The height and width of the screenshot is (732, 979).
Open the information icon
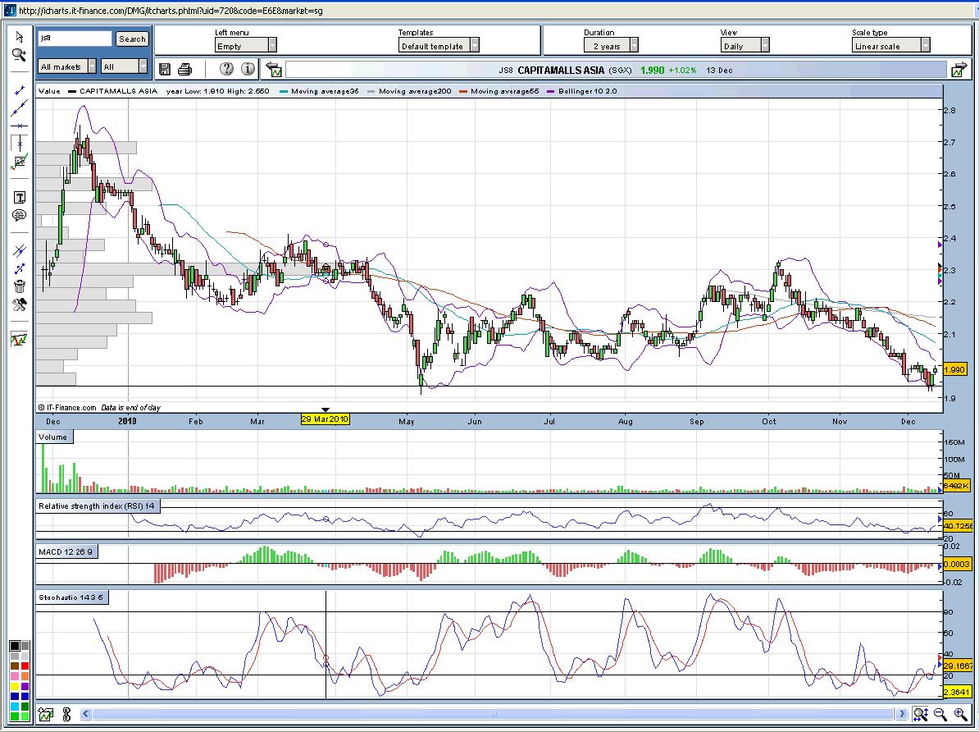248,69
